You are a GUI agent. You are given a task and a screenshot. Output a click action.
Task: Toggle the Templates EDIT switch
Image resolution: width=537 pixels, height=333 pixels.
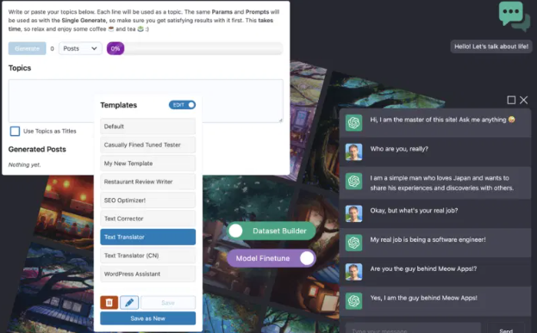click(182, 105)
